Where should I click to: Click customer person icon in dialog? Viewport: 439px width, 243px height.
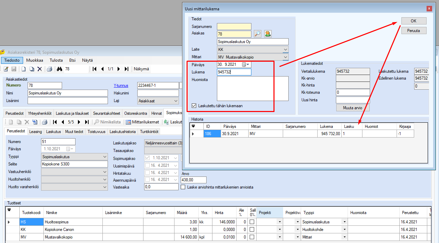[x=268, y=34]
